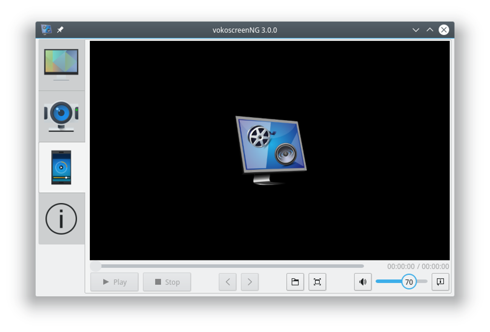Click the 00:00:00 time display
The image size is (490, 332).
(400, 266)
